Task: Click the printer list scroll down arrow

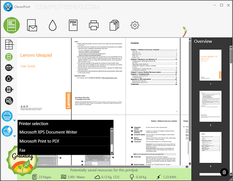Action: coord(112,153)
